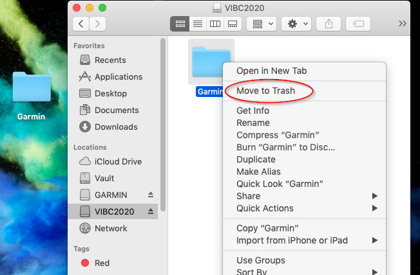The height and width of the screenshot is (275, 420).
Task: Select the Red tag in sidebar
Action: tap(114, 263)
